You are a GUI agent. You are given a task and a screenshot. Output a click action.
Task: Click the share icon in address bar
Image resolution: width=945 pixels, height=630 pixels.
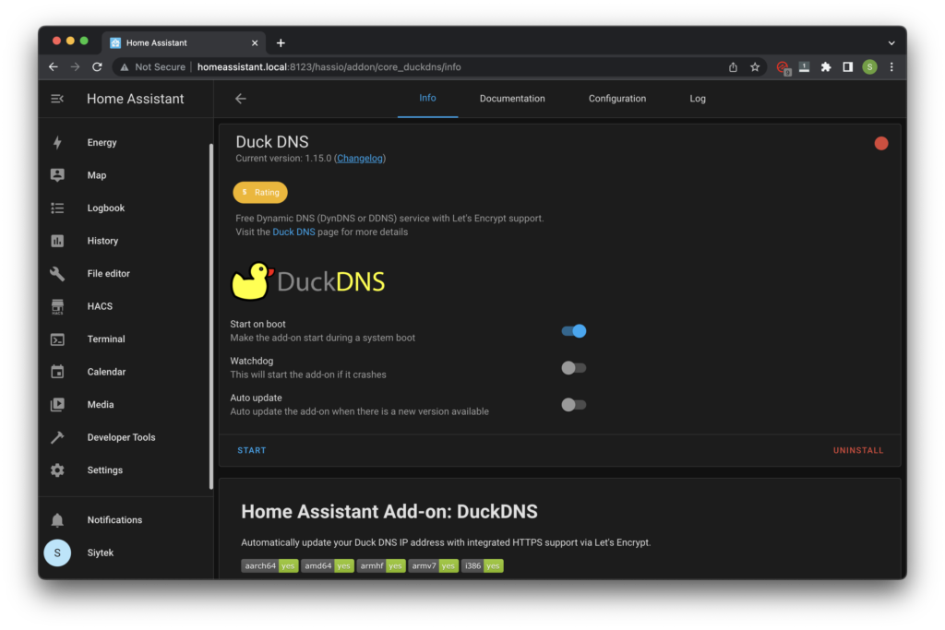point(733,66)
